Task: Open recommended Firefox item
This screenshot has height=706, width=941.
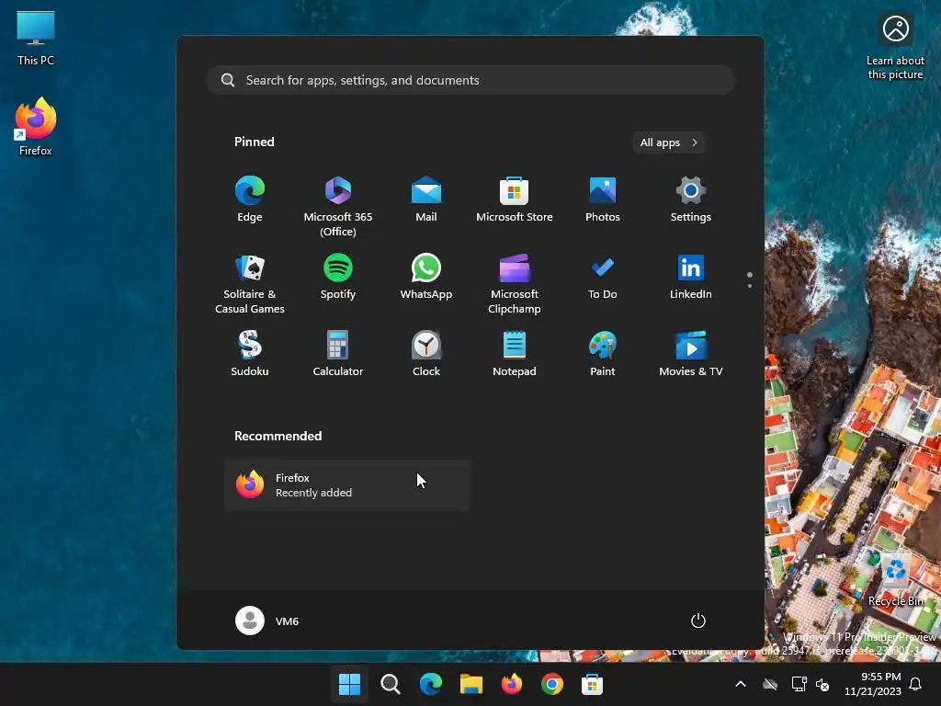Action: (347, 485)
